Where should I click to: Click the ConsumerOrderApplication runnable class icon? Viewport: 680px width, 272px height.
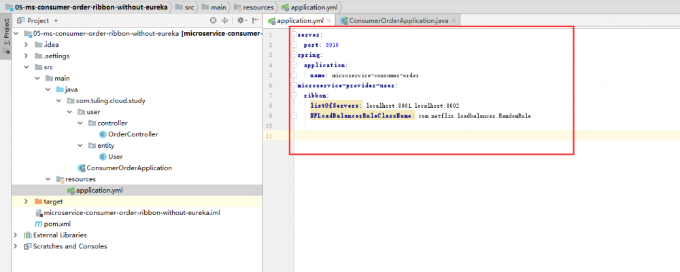(81, 168)
